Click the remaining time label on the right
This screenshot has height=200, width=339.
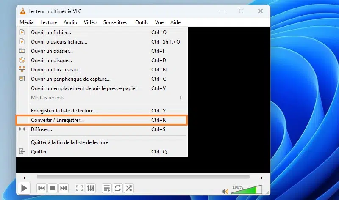pos(262,178)
